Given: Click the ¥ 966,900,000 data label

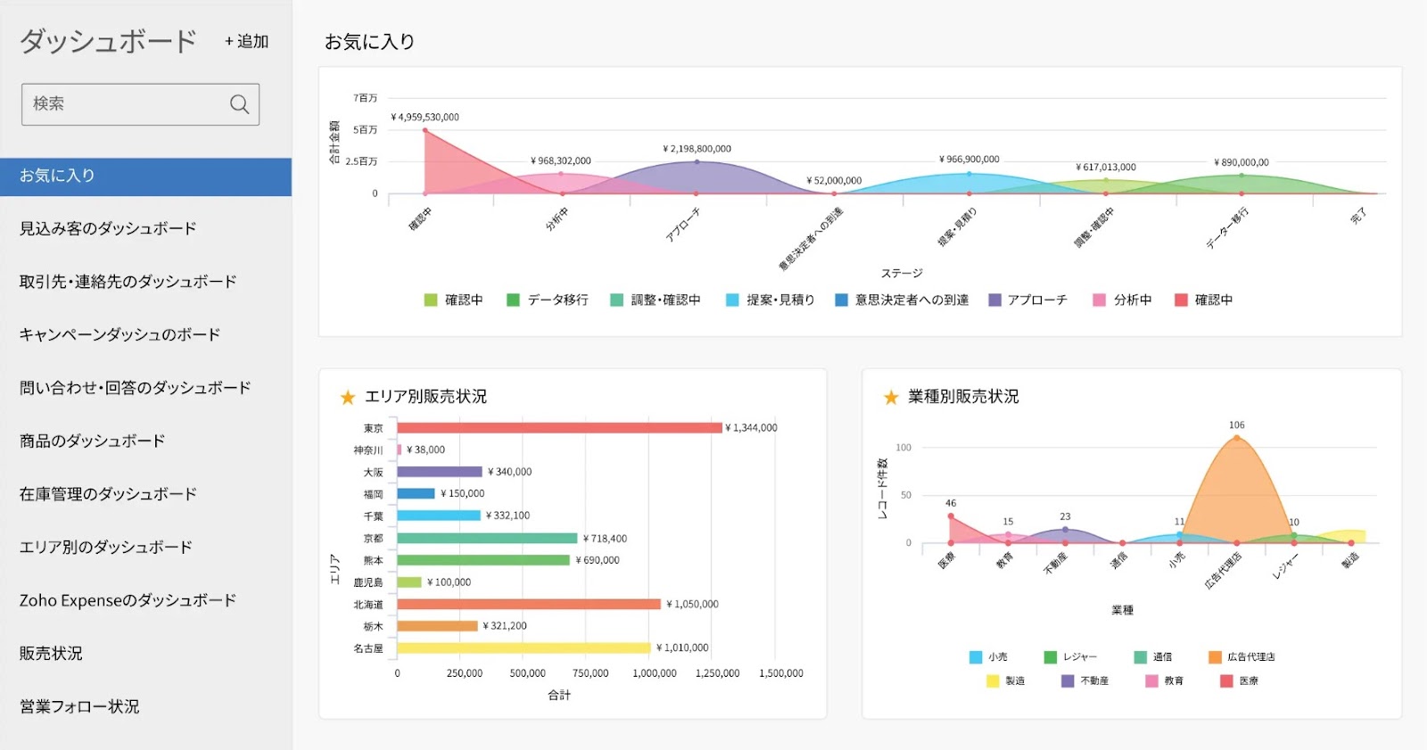Looking at the screenshot, I should [969, 160].
